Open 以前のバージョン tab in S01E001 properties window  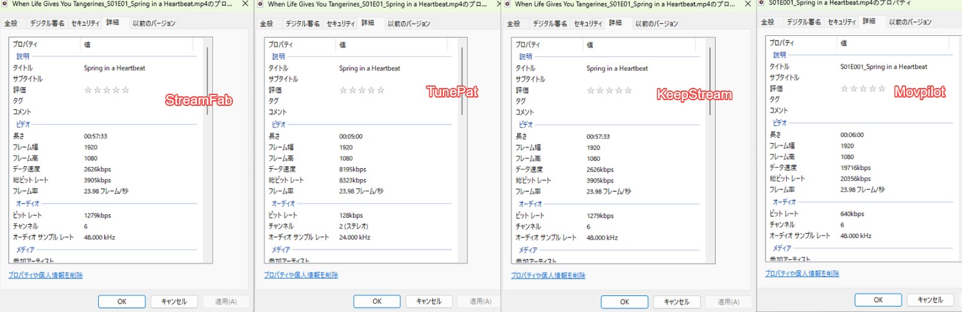[x=910, y=22]
